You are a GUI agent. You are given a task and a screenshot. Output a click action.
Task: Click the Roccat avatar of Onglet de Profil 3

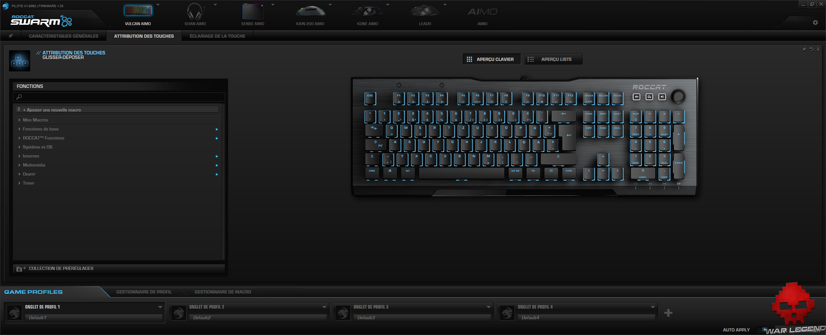tap(343, 312)
